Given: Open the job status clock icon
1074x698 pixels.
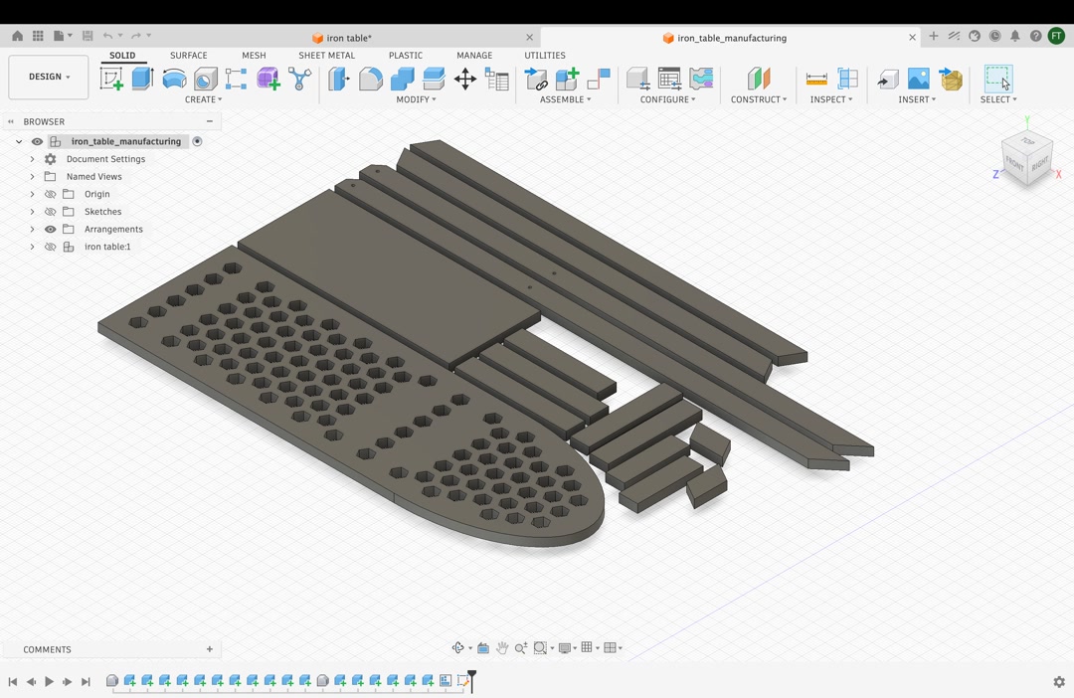Looking at the screenshot, I should coord(994,36).
